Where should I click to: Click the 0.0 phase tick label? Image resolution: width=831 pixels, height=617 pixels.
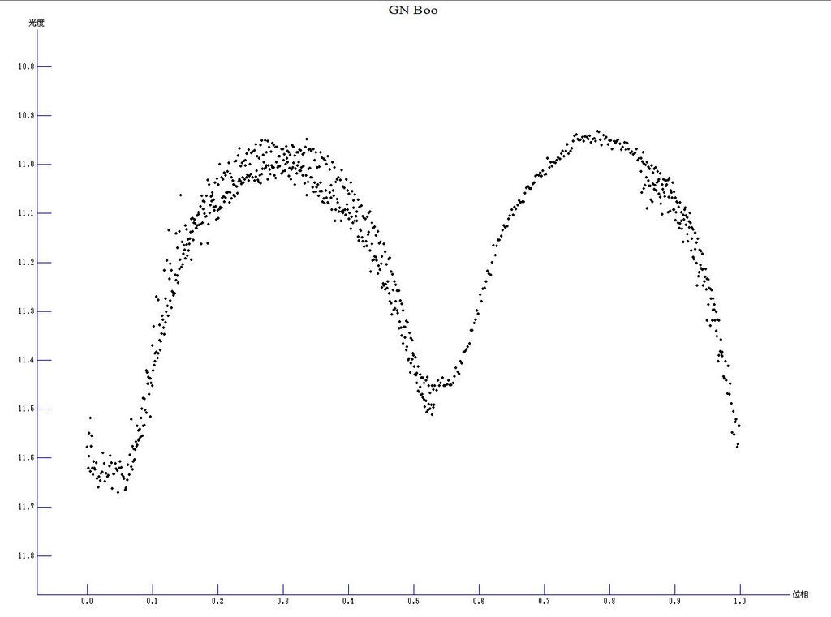click(87, 601)
